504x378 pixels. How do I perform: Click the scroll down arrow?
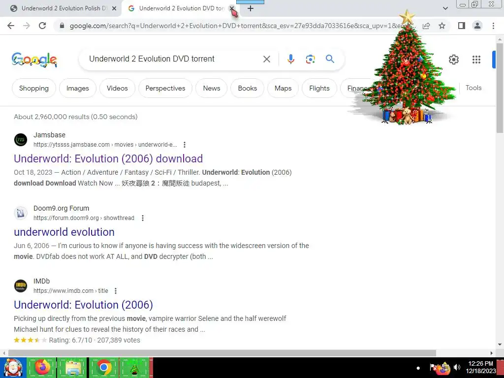tap(500, 345)
